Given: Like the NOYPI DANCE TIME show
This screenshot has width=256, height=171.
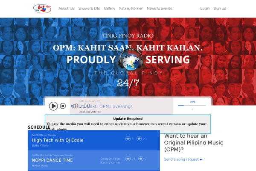Looking at the screenshot, I should pos(128,159).
